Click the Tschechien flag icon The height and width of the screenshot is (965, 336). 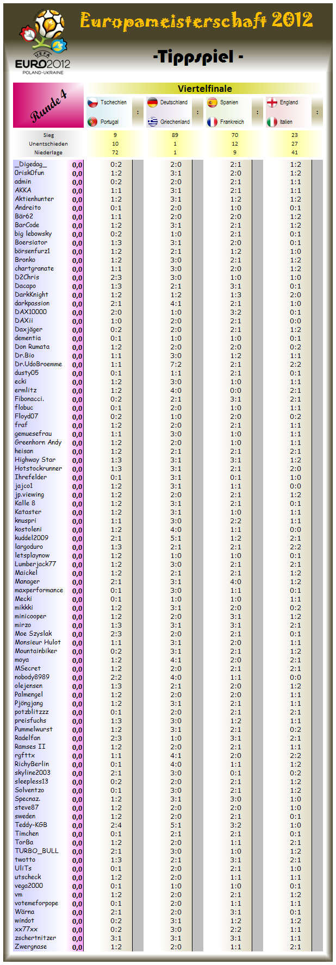point(92,102)
